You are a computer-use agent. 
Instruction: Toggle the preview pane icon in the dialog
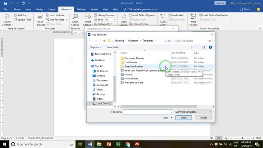click(203, 47)
